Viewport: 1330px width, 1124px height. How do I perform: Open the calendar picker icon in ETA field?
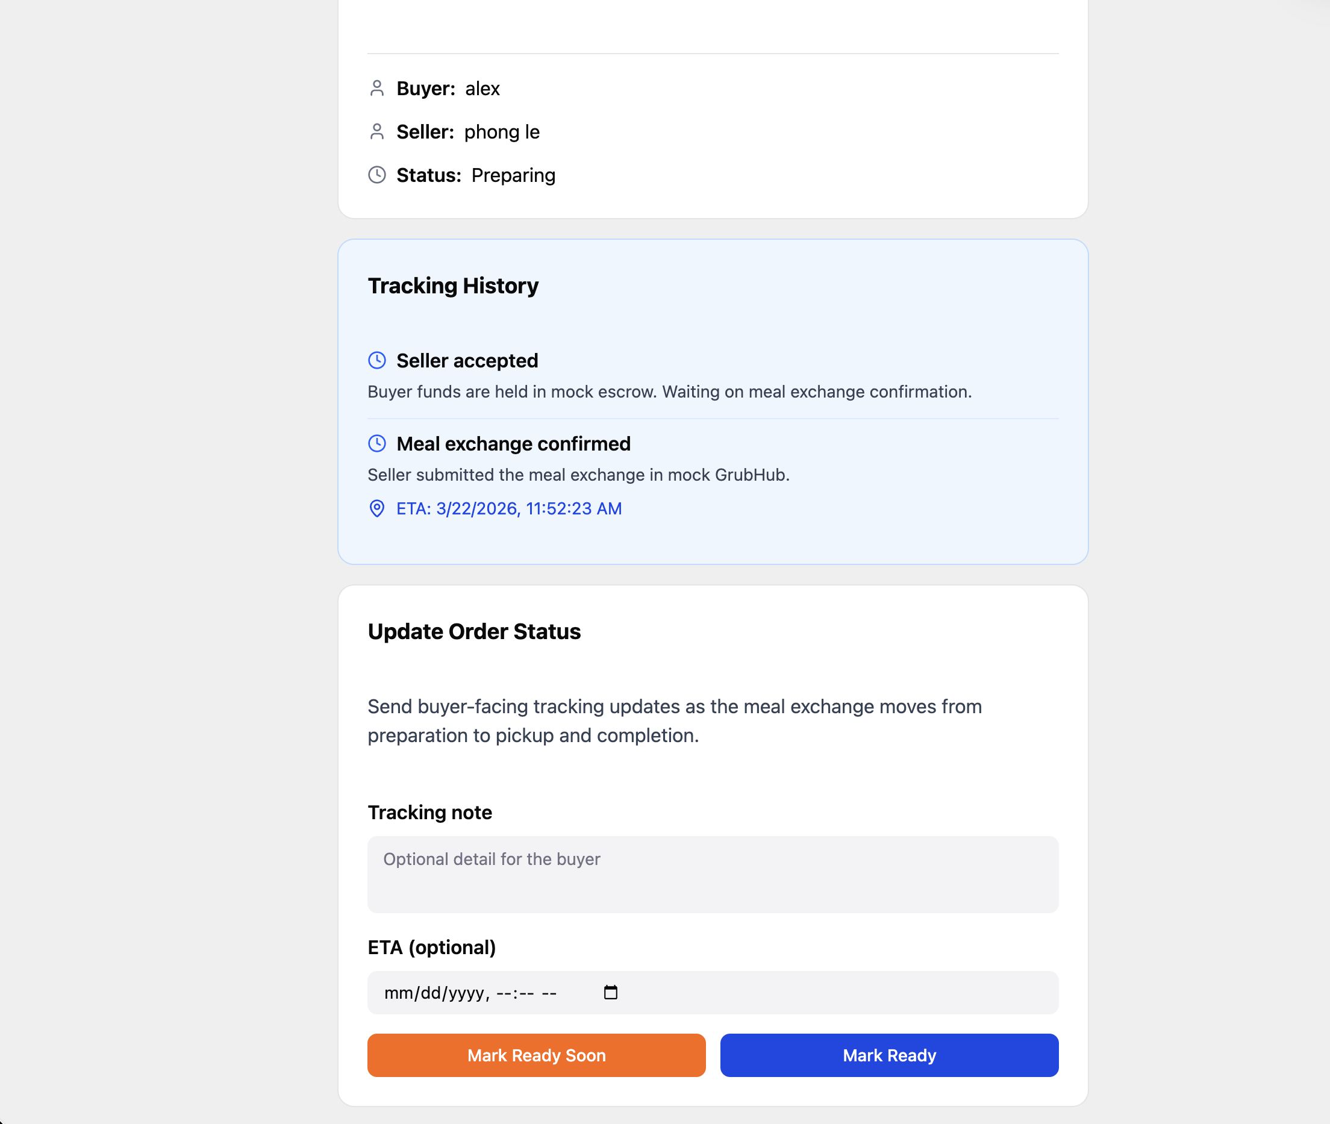click(611, 992)
